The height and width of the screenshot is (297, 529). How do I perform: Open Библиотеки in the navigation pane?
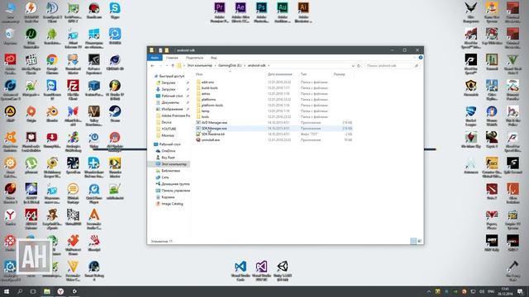click(x=170, y=171)
